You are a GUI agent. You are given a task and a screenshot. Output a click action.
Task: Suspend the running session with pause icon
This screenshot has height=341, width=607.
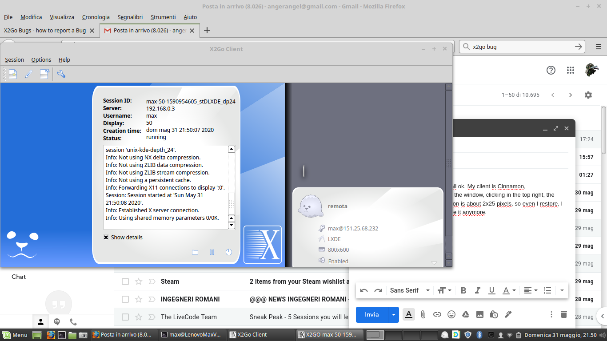(212, 252)
